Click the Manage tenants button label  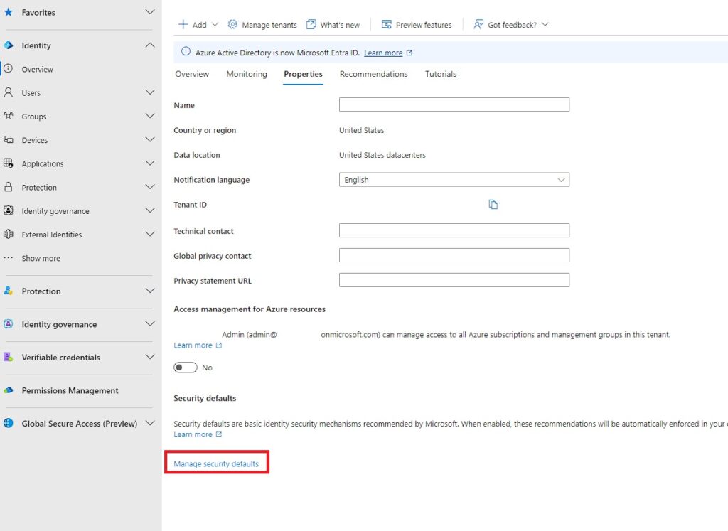(x=269, y=25)
